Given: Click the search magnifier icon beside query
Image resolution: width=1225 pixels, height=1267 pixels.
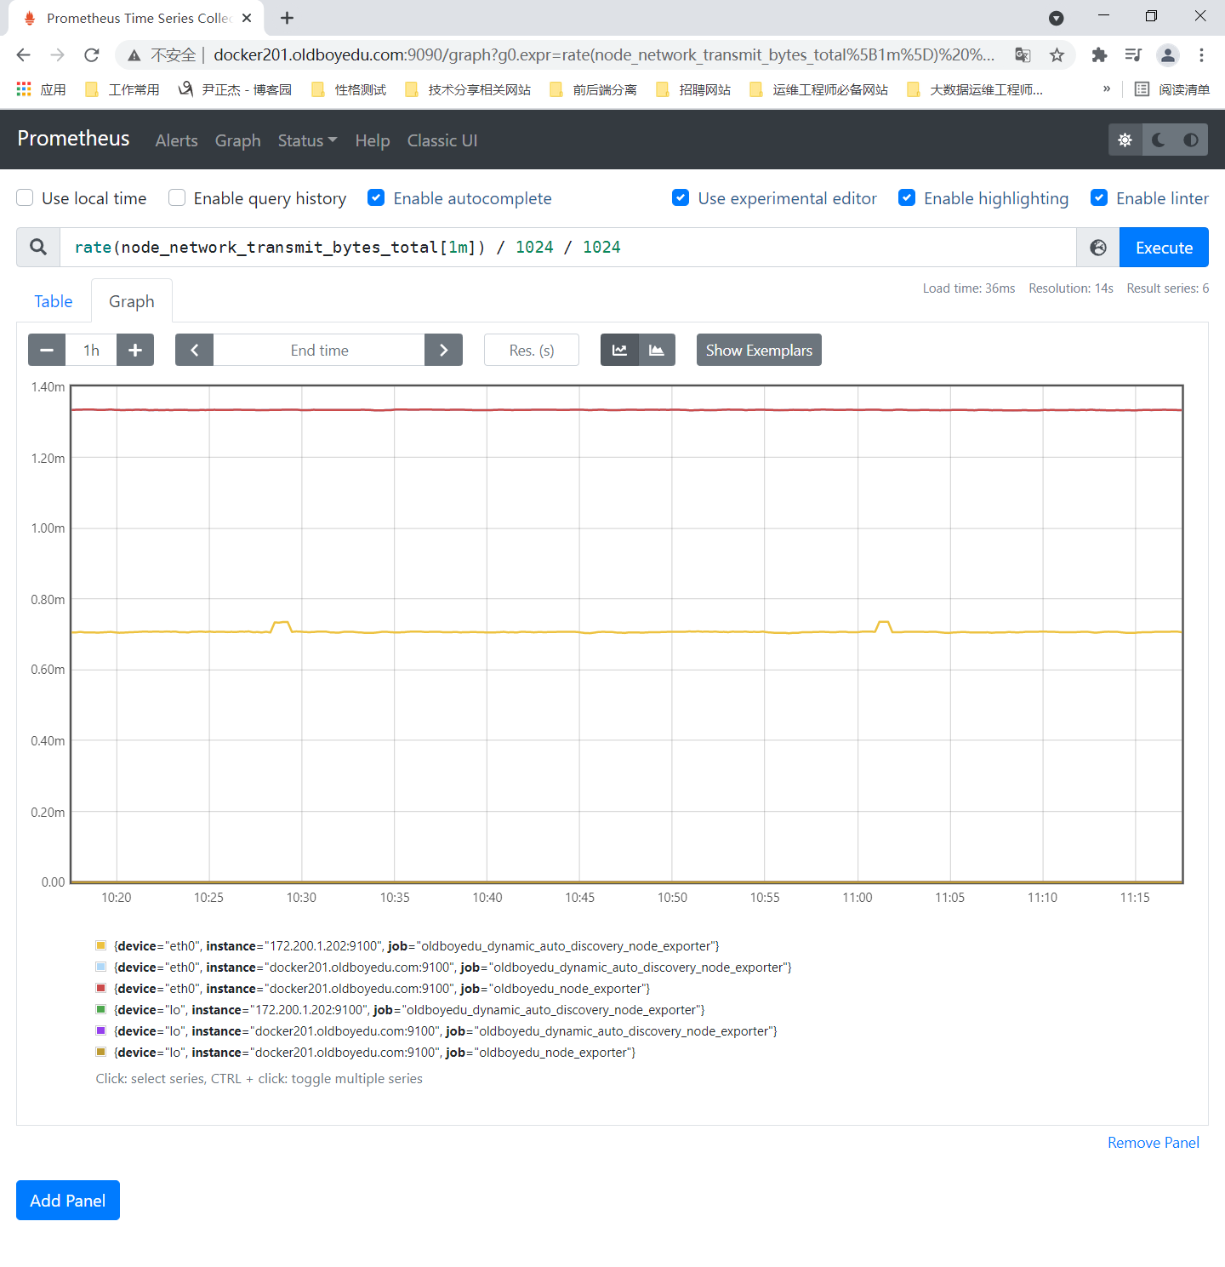Looking at the screenshot, I should coord(38,248).
